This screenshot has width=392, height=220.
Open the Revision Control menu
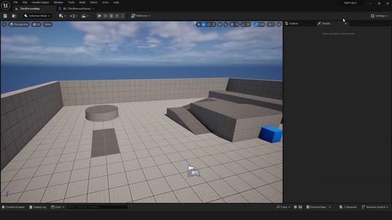click(375, 207)
